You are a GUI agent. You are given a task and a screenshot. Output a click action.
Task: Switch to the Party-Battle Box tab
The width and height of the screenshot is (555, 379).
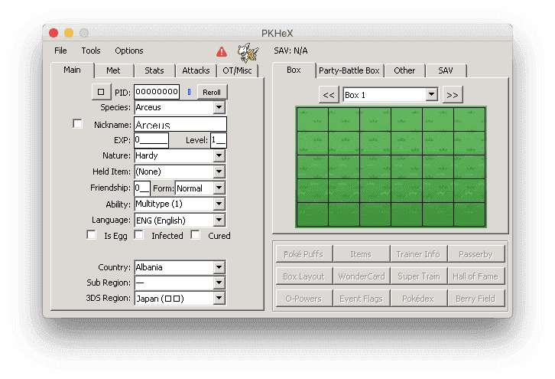349,70
